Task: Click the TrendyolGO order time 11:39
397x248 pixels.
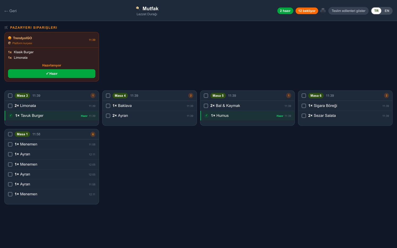Action: tap(92, 40)
